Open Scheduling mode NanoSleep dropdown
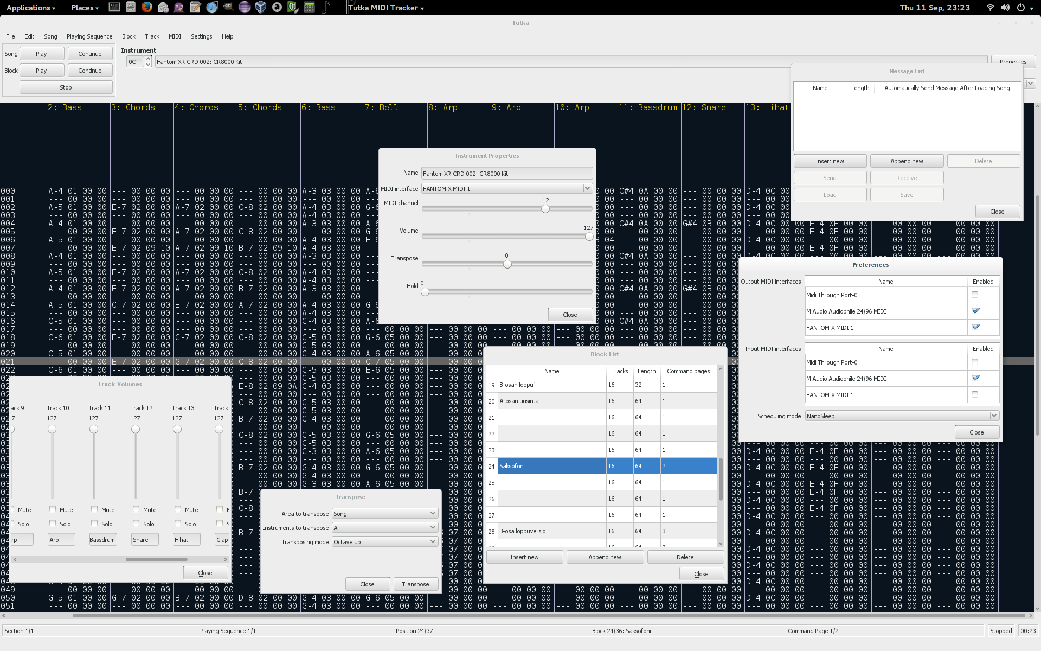This screenshot has height=651, width=1041. 902,416
